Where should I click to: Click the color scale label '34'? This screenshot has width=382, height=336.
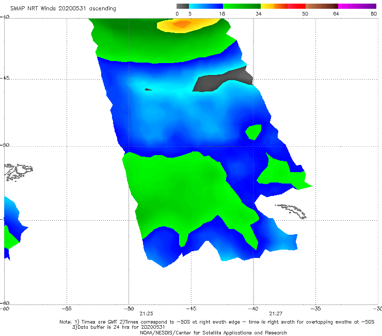tap(259, 14)
